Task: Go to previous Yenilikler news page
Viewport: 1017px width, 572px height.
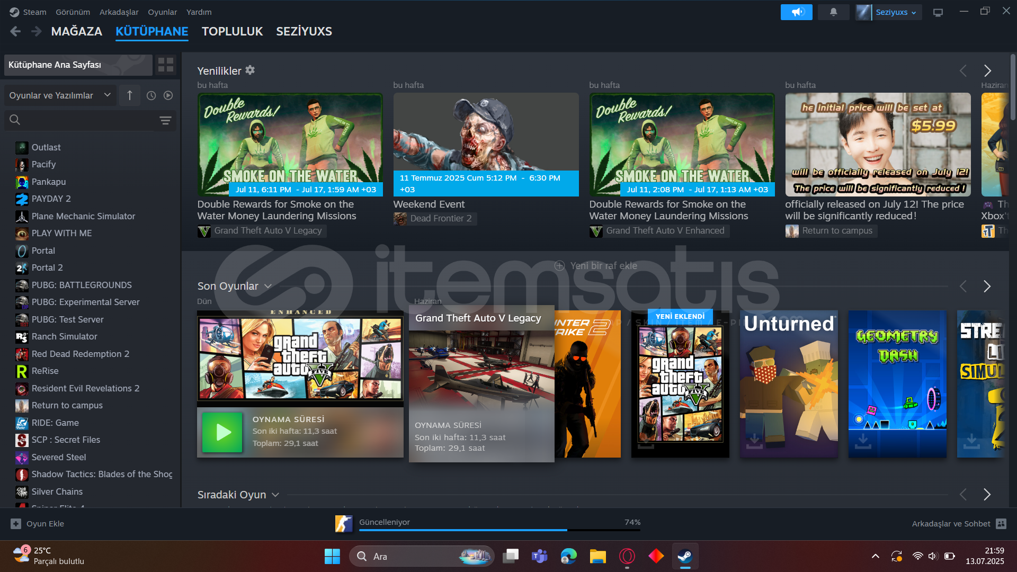Action: point(963,70)
